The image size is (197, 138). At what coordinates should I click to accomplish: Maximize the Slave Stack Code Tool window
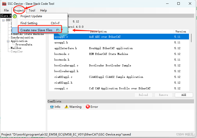179,4
